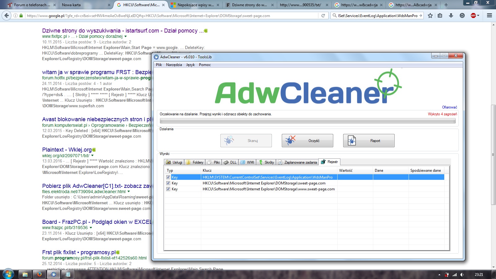The image size is (496, 279).
Task: Click the Adblock Plus ABP icon
Action: point(473,15)
